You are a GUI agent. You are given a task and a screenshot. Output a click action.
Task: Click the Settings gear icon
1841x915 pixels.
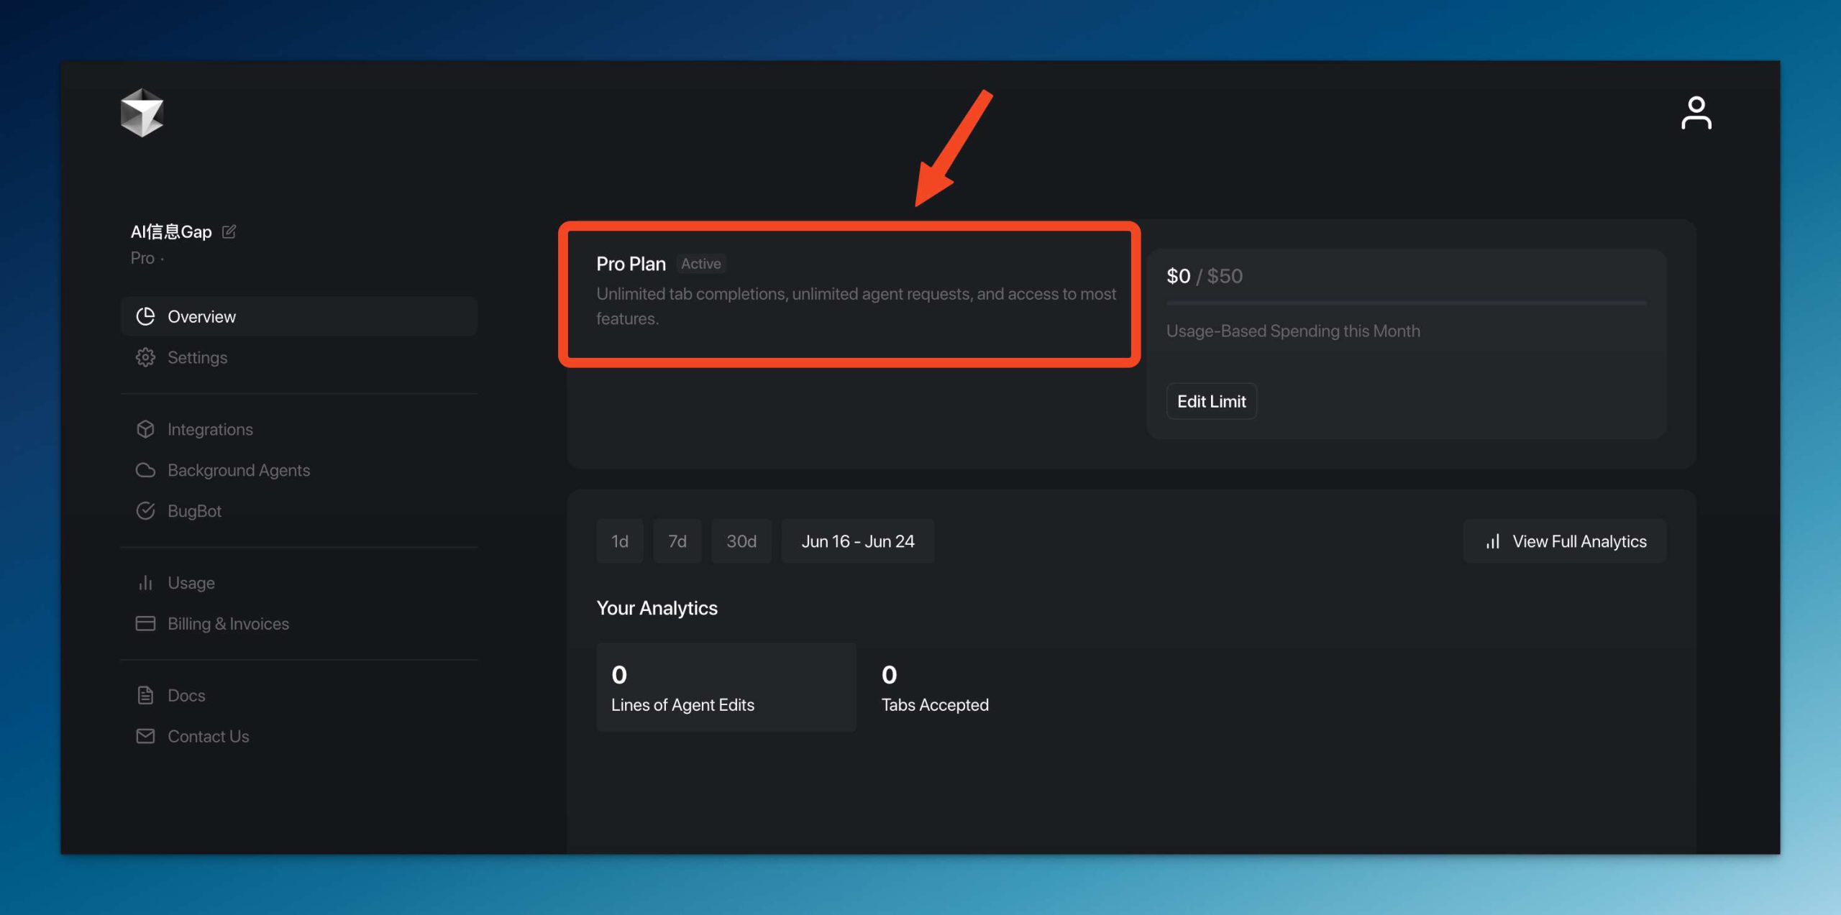click(145, 357)
